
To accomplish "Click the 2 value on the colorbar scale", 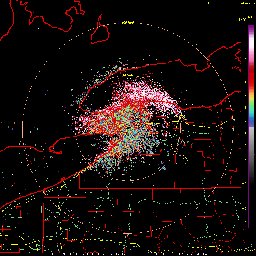I will tap(245, 95).
